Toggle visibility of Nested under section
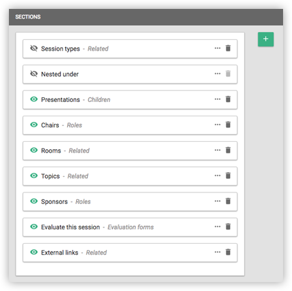The width and height of the screenshot is (292, 291). (x=34, y=74)
